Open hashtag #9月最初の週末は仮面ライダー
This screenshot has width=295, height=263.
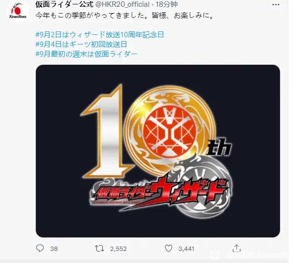point(86,54)
